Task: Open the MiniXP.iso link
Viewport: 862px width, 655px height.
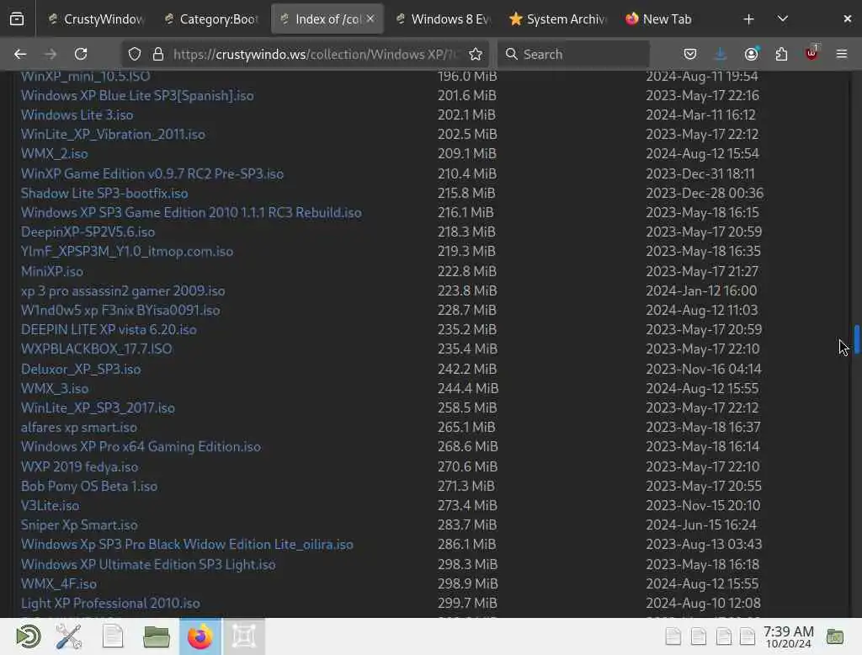Action: (52, 271)
